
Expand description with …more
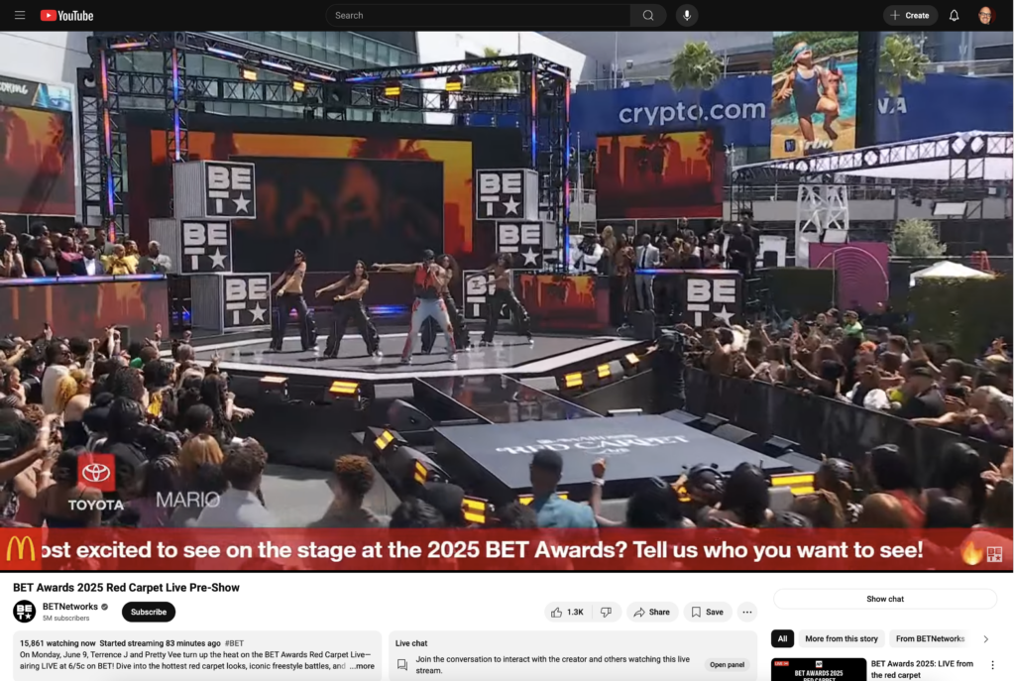[x=363, y=666]
